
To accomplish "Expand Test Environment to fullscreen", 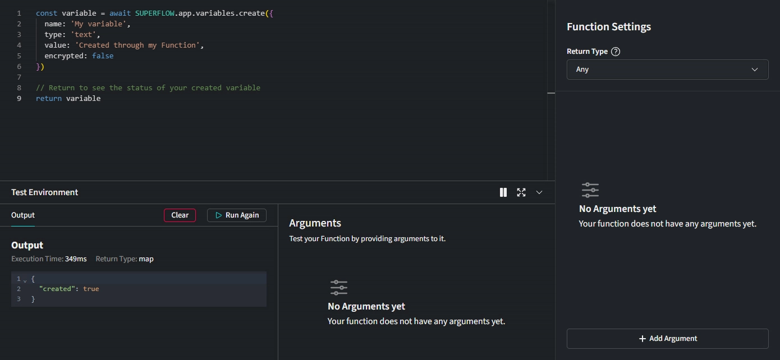I will [x=521, y=192].
